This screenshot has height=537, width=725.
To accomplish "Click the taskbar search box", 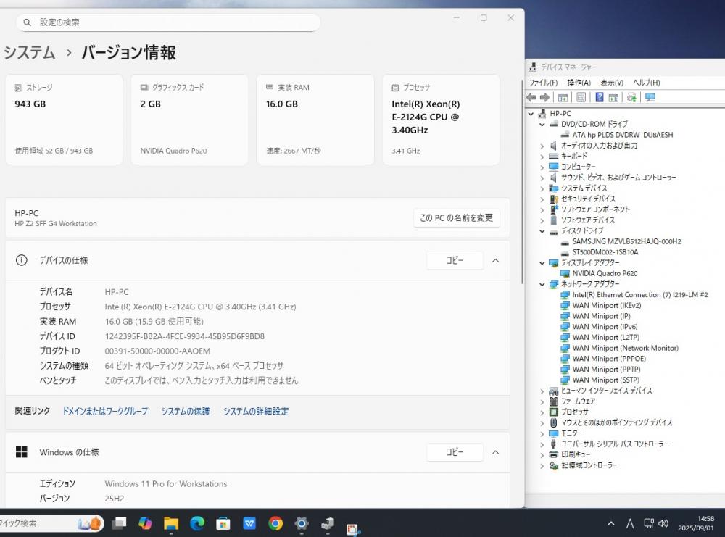I will click(x=51, y=523).
